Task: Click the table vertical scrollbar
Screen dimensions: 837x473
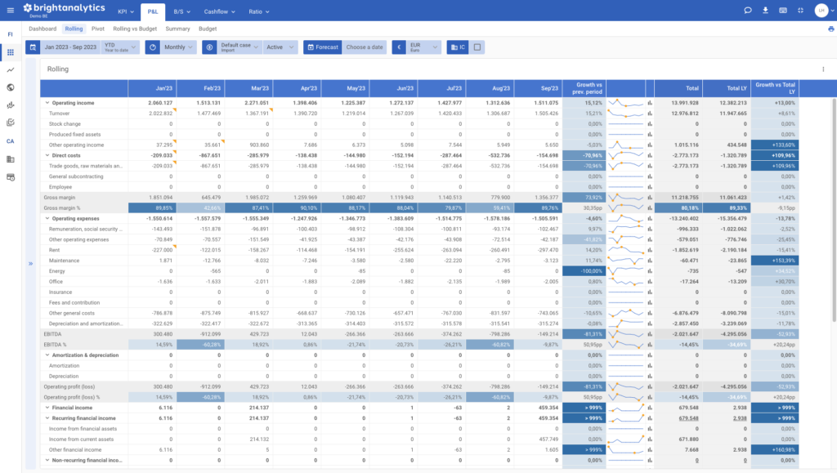Action: [x=834, y=210]
